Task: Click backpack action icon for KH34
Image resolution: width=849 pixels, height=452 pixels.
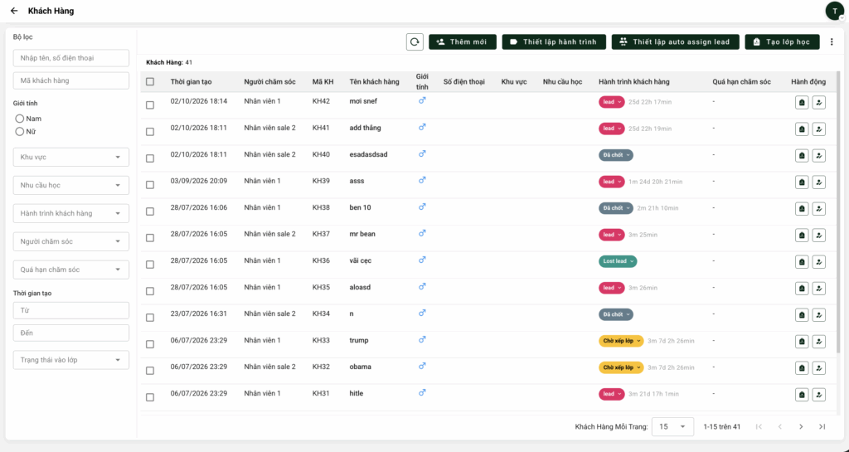Action: (802, 314)
